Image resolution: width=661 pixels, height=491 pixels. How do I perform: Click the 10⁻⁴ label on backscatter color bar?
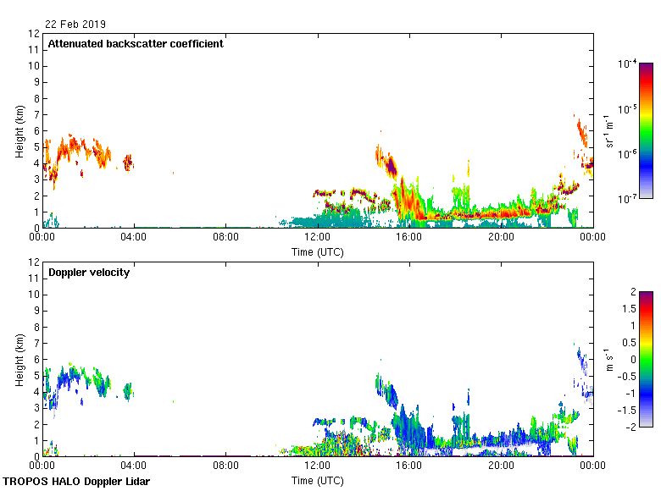[627, 64]
